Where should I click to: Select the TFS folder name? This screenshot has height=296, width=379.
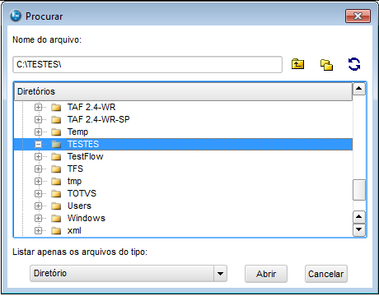(x=75, y=169)
